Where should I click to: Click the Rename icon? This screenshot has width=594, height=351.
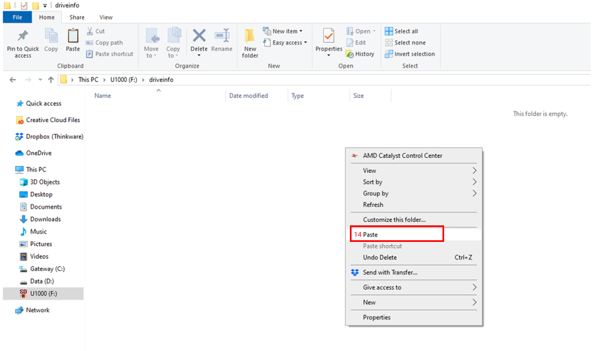coord(222,36)
